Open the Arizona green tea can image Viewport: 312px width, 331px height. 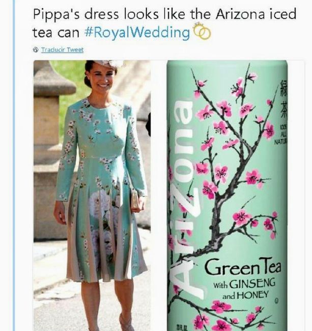coord(228,196)
